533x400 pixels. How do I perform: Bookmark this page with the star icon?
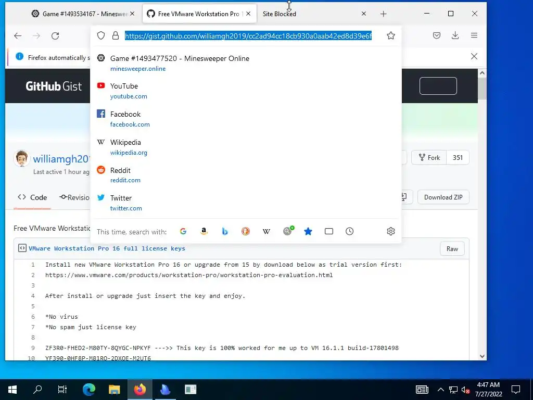[391, 36]
